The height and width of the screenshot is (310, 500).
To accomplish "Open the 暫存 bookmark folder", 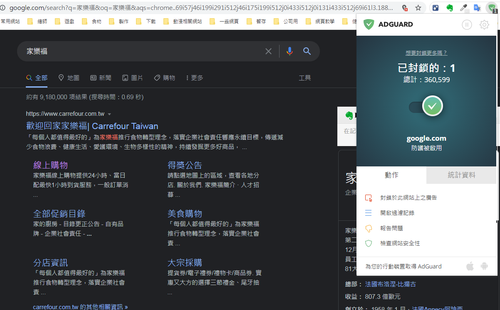I will [x=256, y=22].
